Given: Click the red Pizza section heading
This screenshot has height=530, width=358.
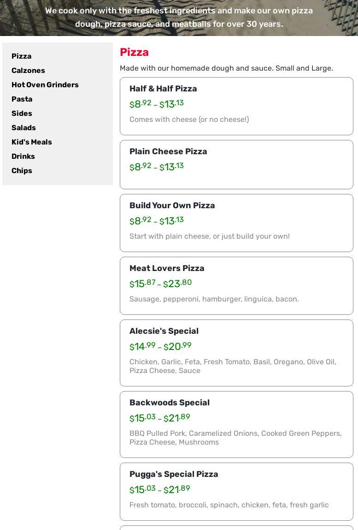Looking at the screenshot, I should 134,52.
